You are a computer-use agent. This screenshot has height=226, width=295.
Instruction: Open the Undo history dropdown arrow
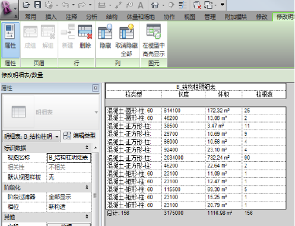tap(73, 5)
